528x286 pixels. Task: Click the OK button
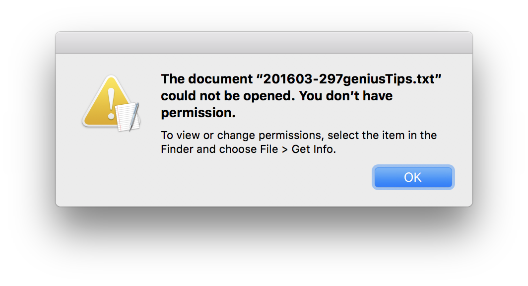413,177
